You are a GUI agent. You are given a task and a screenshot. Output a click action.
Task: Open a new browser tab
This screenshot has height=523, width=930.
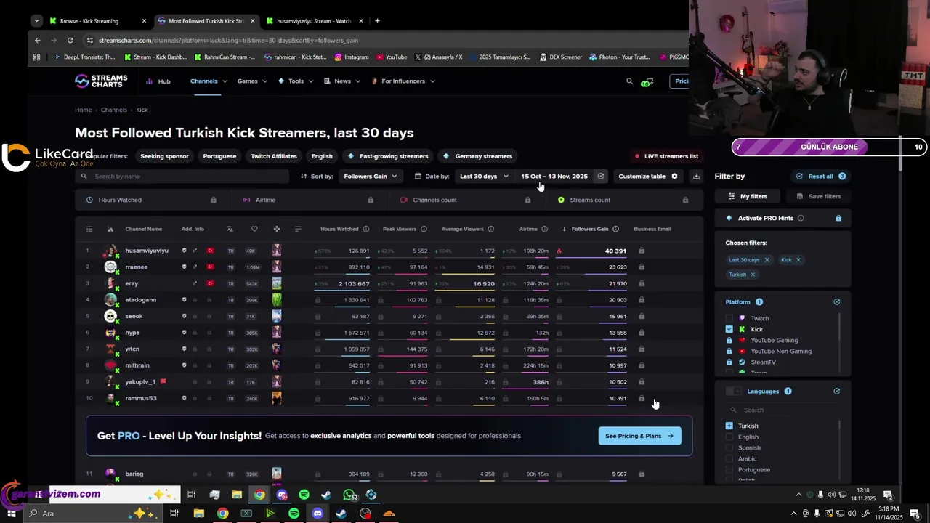(377, 20)
